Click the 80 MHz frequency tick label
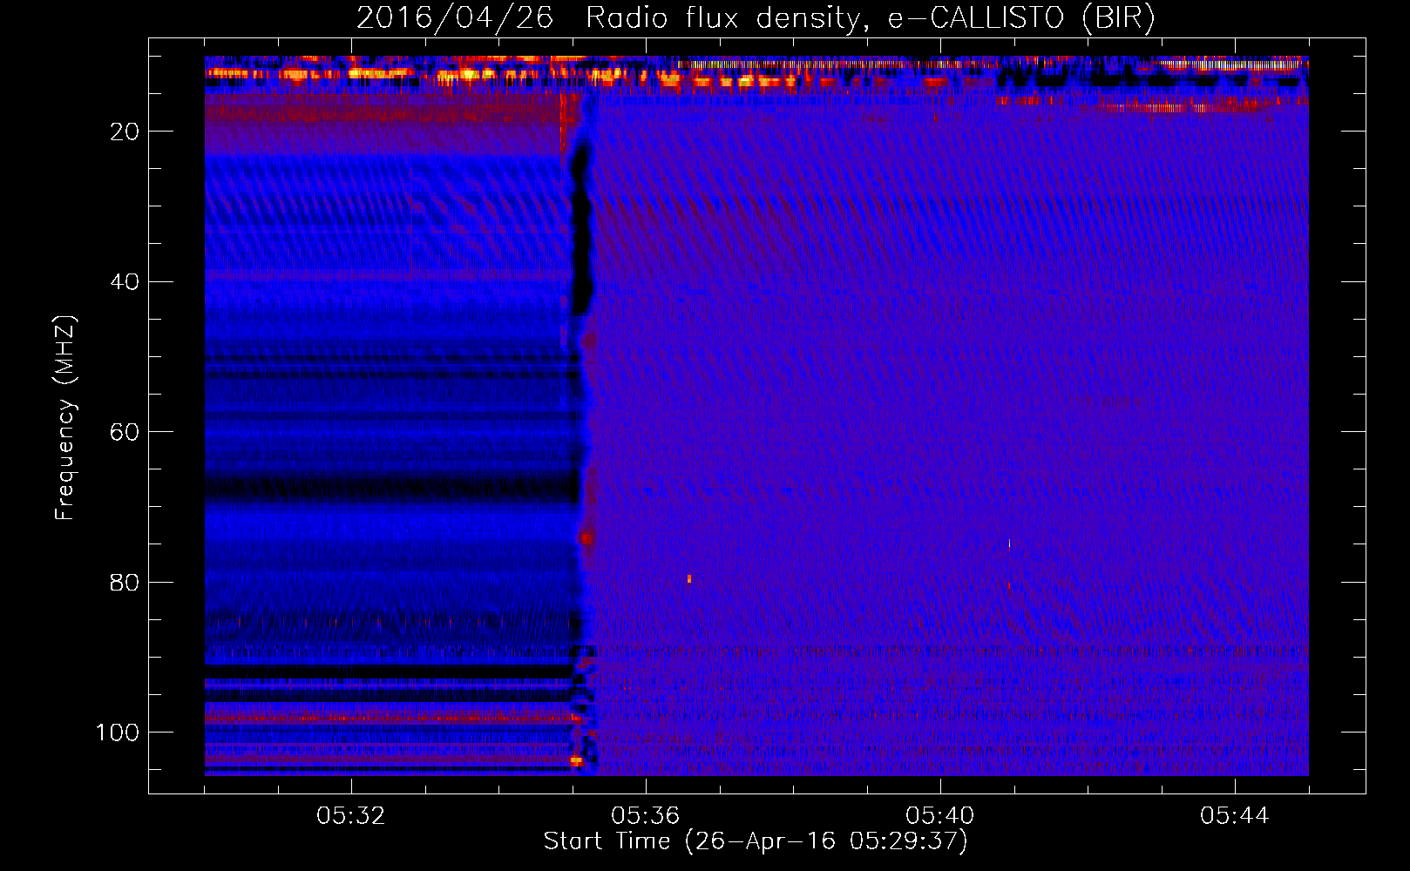 click(x=125, y=582)
